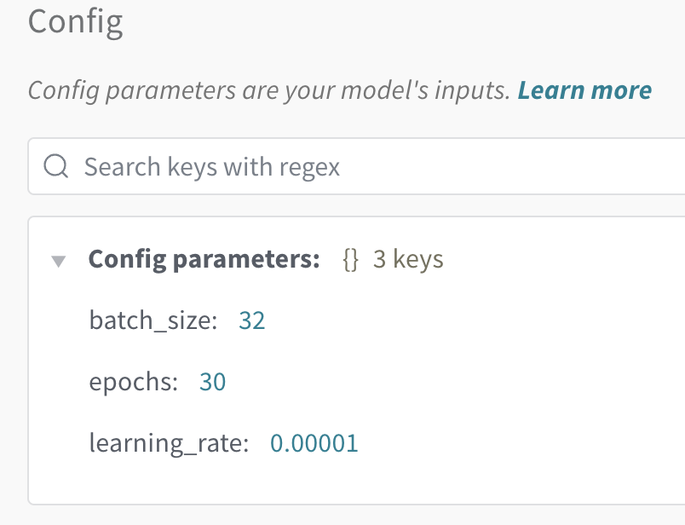
Task: Open the Learn more link
Action: pos(584,90)
